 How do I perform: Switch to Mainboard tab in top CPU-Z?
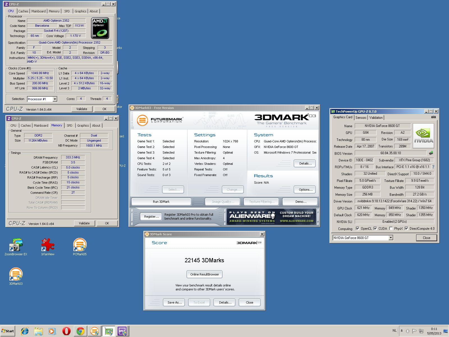click(38, 11)
